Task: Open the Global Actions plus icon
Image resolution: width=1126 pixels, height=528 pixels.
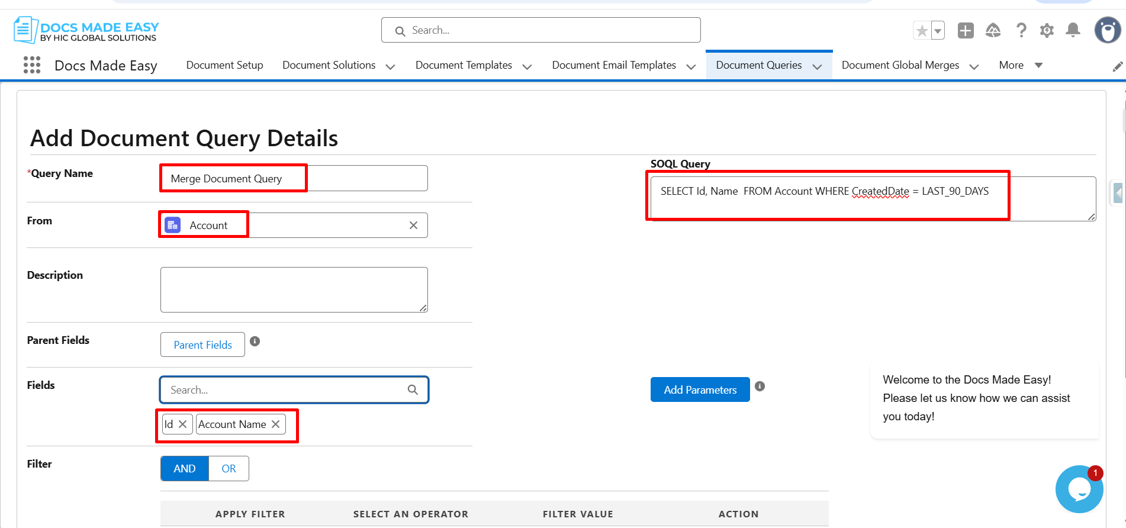Action: tap(966, 30)
